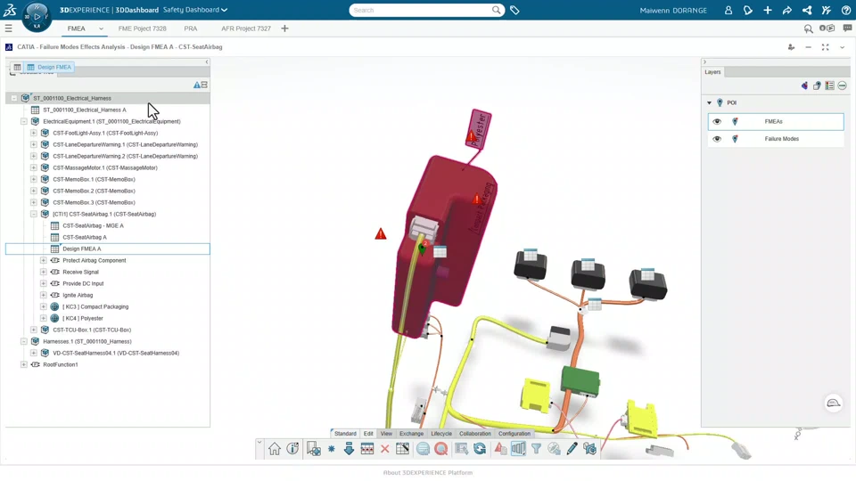
Task: Click the table edit toolbar icon
Action: 403,448
